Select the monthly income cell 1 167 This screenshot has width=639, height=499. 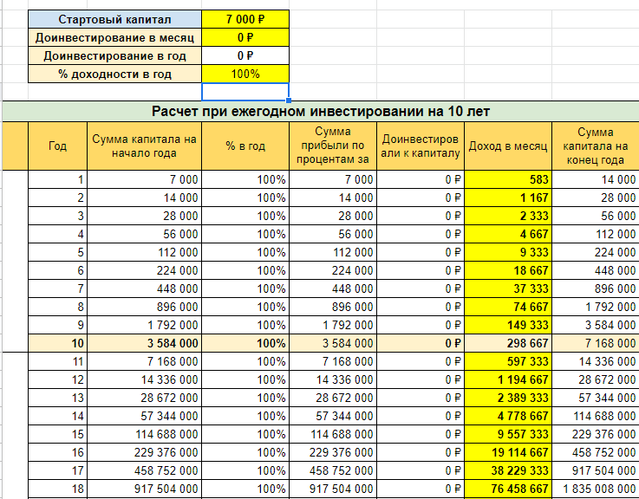(x=508, y=198)
